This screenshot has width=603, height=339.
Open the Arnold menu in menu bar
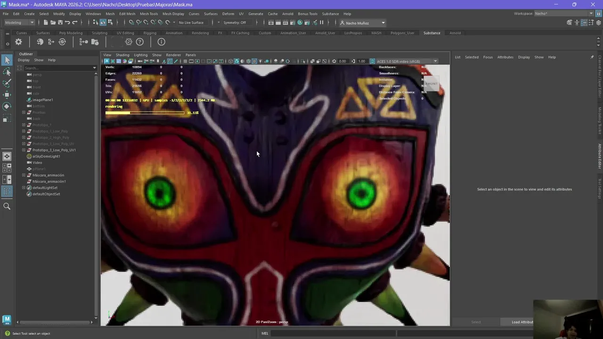click(287, 14)
